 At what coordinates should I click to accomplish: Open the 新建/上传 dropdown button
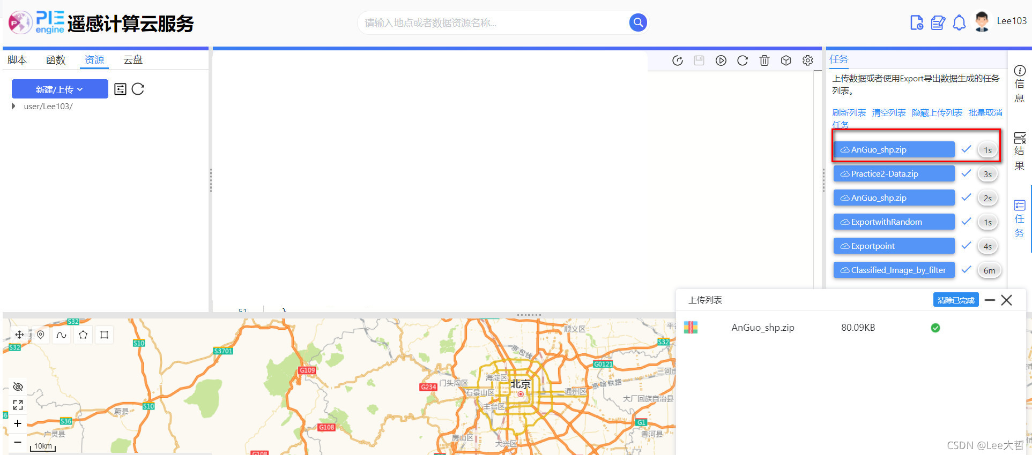point(60,89)
